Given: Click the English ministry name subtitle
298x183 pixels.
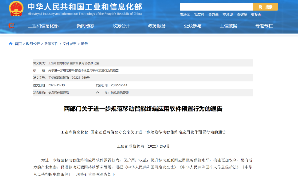Looking at the screenshot, I should click(x=85, y=14).
